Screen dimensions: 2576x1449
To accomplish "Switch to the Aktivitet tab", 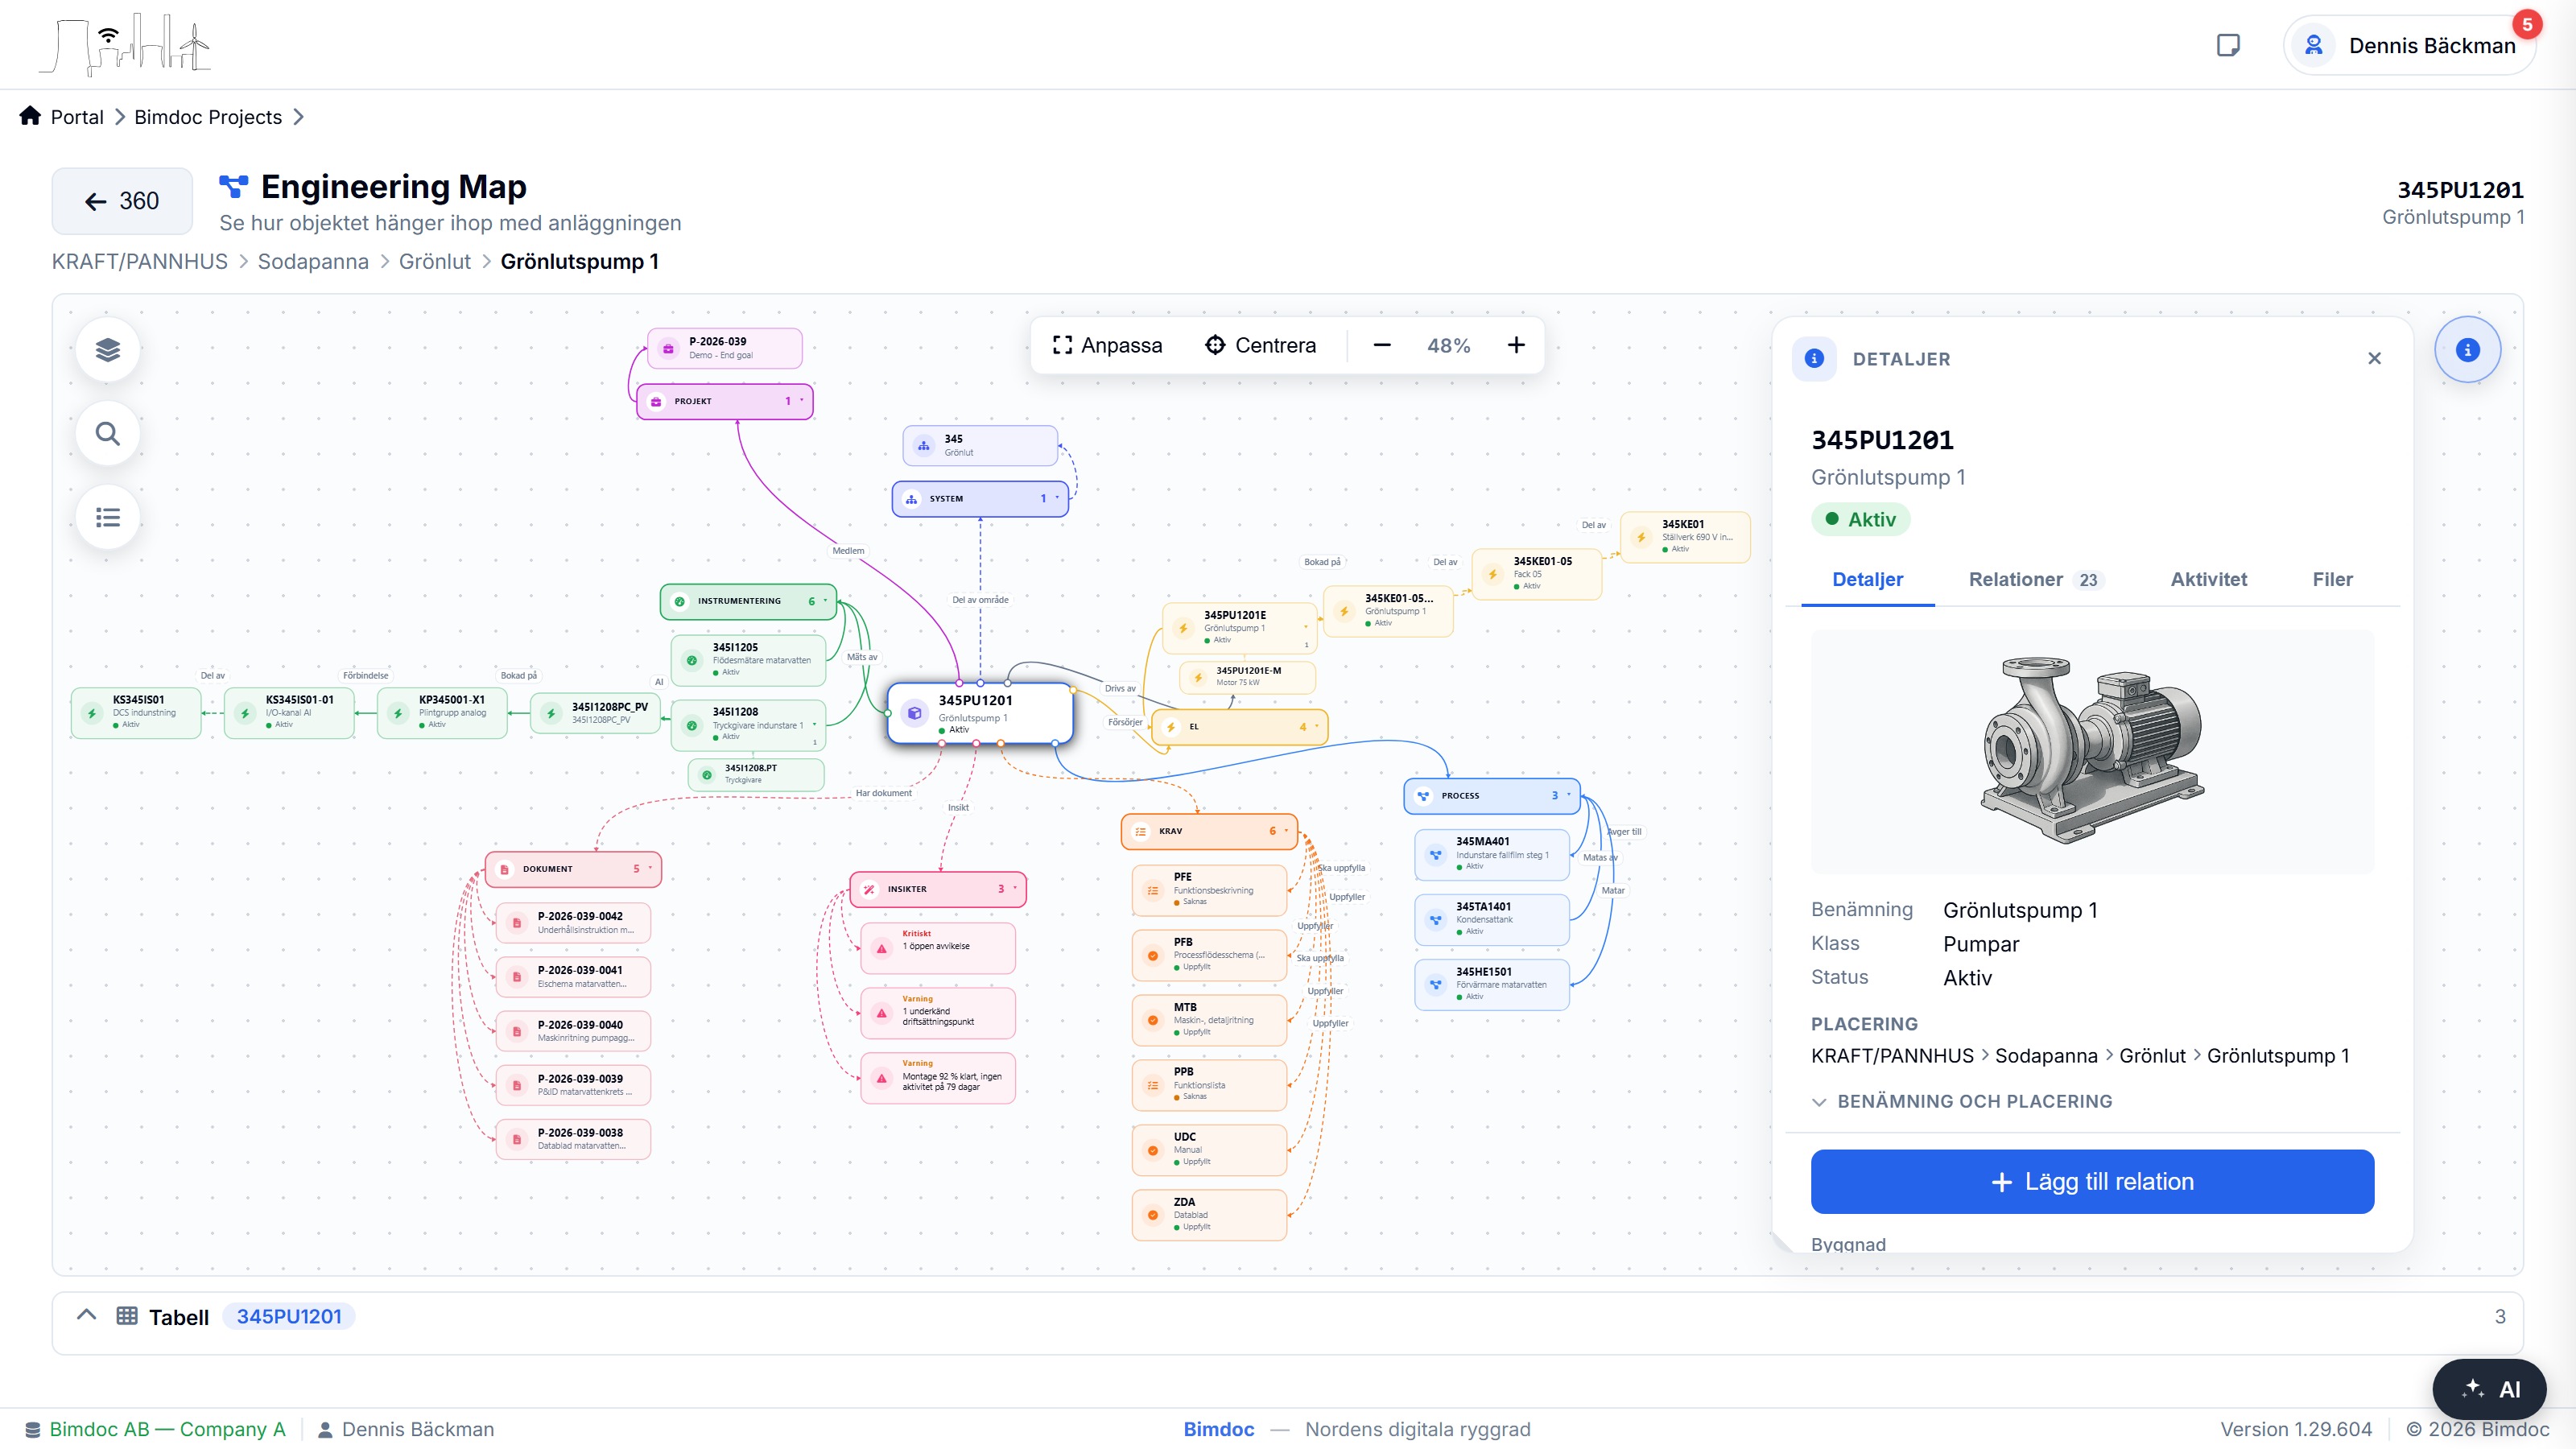I will point(2208,579).
